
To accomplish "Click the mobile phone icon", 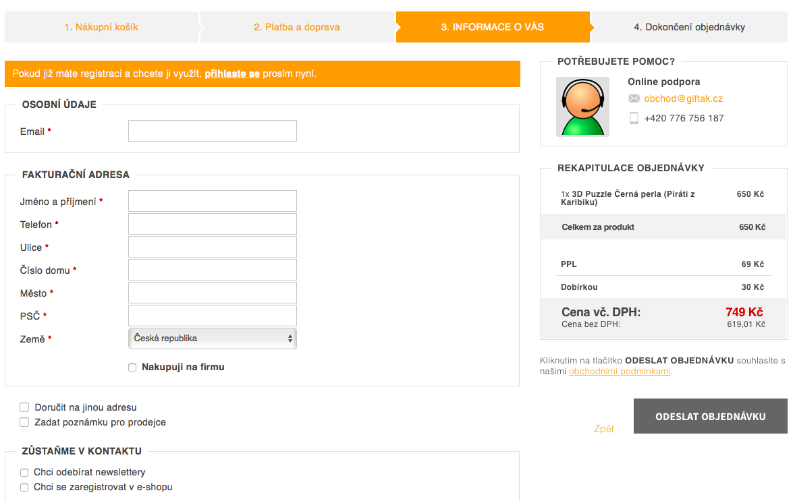I will point(634,118).
